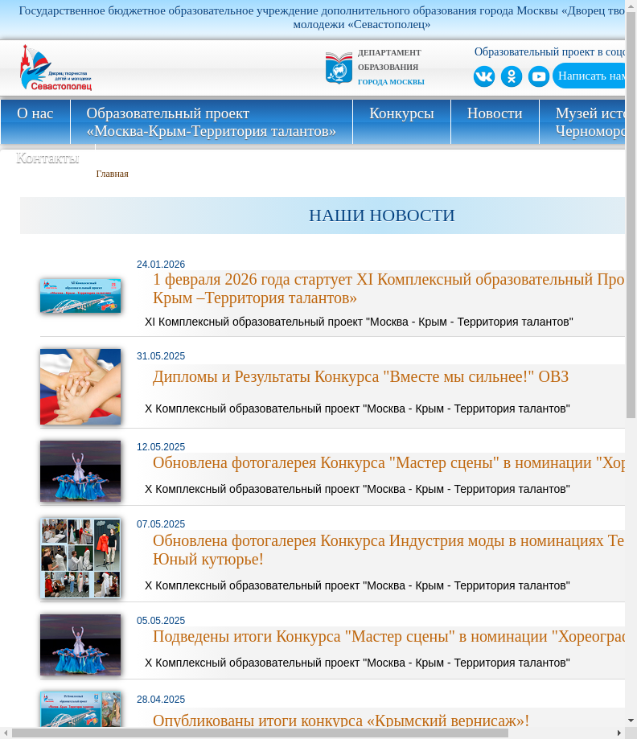637x739 pixels.
Task: Open Образовательный проект Москва-Крым menu item
Action: [x=212, y=121]
